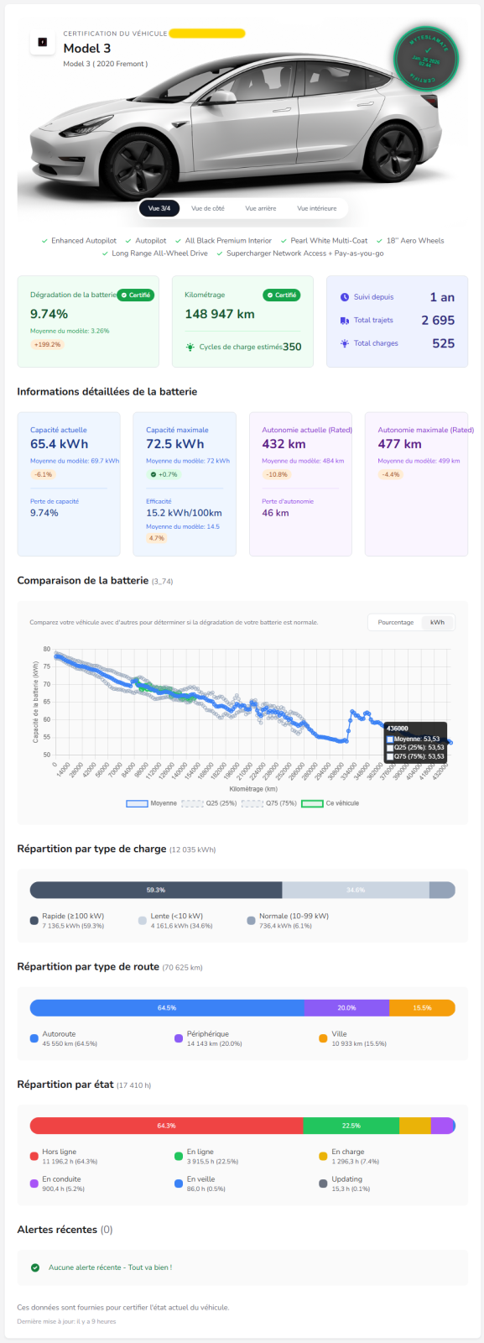Screen dimensions: 484x1343
Task: Click green check icon by Aucune alerte récente
Action: pyautogui.click(x=35, y=1267)
